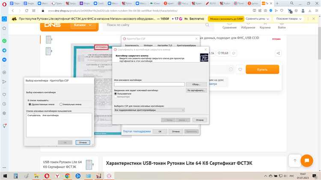
Task: Open a new browser tab with plus
Action: 277,3
